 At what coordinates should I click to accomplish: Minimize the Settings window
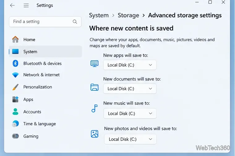[x=197, y=2]
